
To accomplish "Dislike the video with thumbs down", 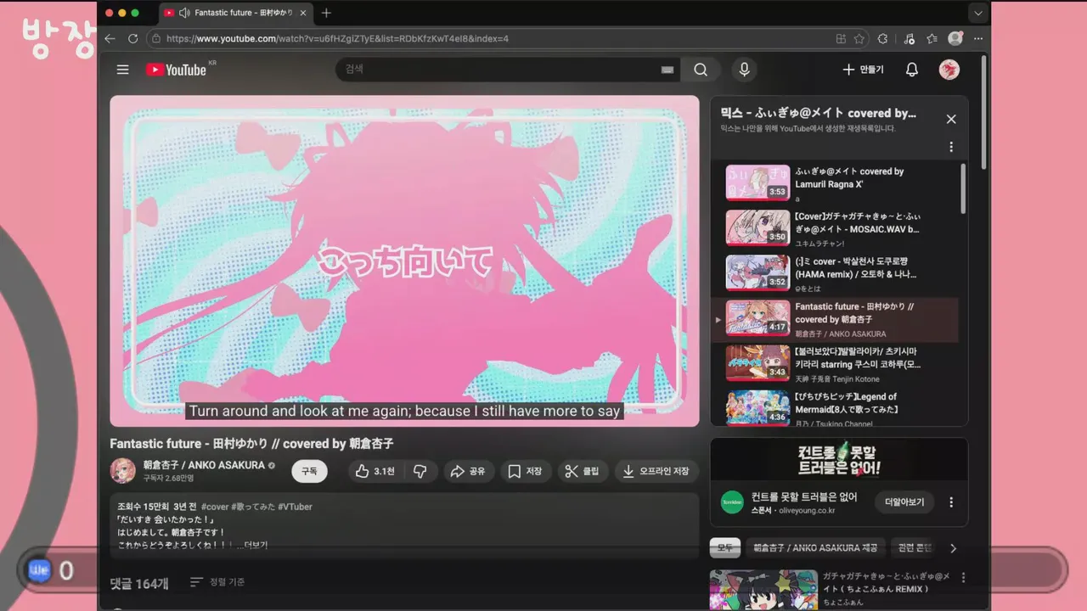I will point(420,471).
